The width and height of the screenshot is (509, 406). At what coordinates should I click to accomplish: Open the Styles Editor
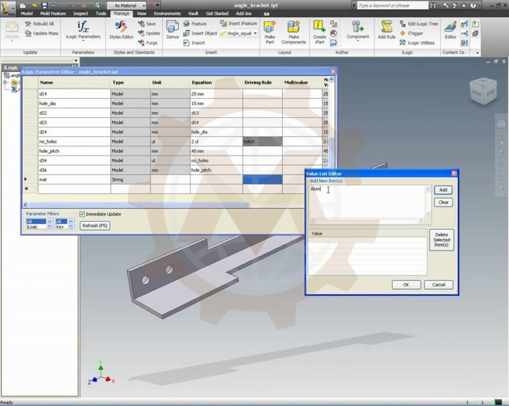click(x=121, y=30)
